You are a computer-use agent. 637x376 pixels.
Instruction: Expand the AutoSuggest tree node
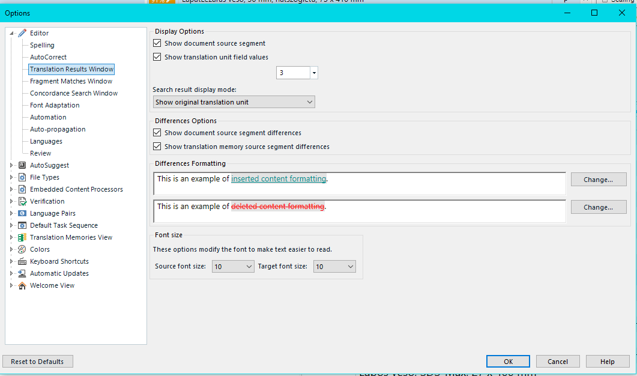(11, 165)
